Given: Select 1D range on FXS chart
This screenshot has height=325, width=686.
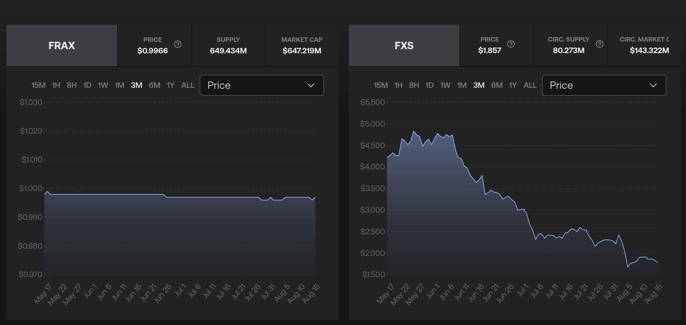Looking at the screenshot, I should 429,85.
